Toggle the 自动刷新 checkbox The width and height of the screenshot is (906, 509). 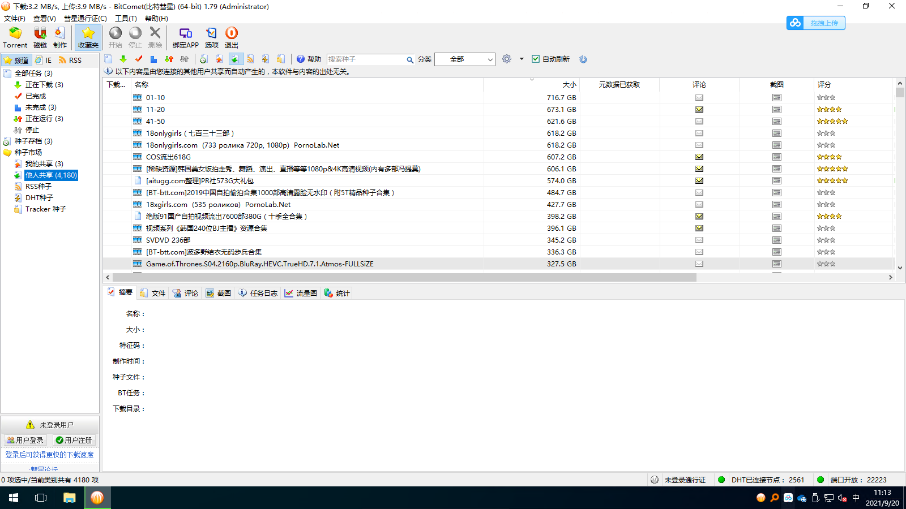536,59
